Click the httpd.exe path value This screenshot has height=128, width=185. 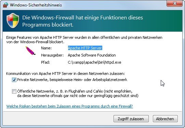point(94,62)
